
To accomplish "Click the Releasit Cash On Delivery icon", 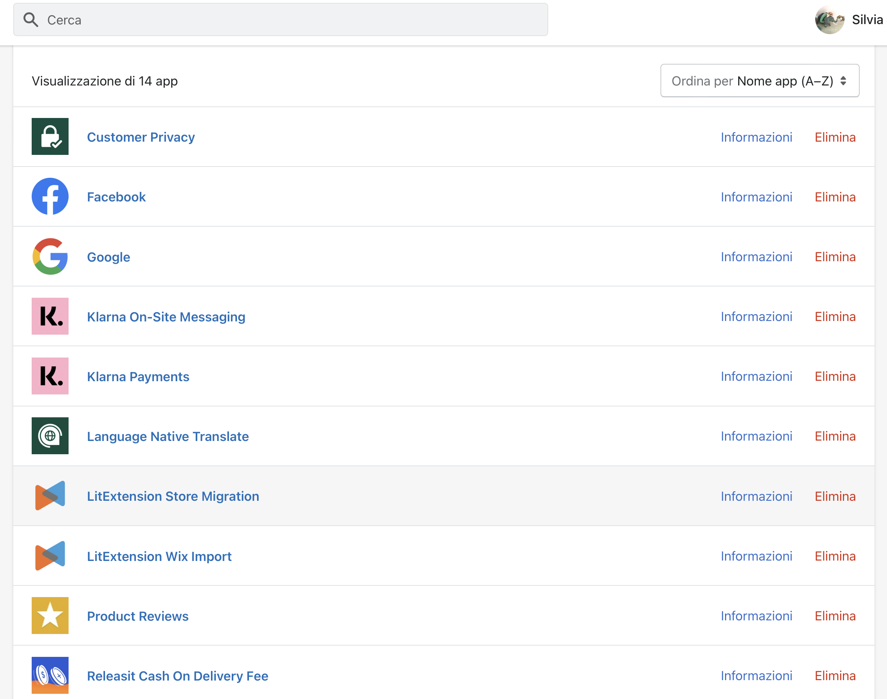I will pyautogui.click(x=50, y=675).
